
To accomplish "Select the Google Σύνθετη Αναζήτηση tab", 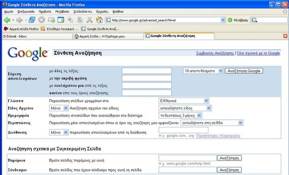I will (179, 36).
